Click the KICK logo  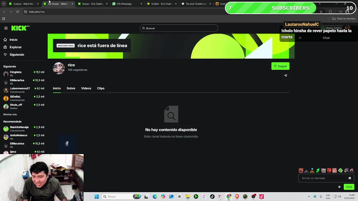[20, 28]
